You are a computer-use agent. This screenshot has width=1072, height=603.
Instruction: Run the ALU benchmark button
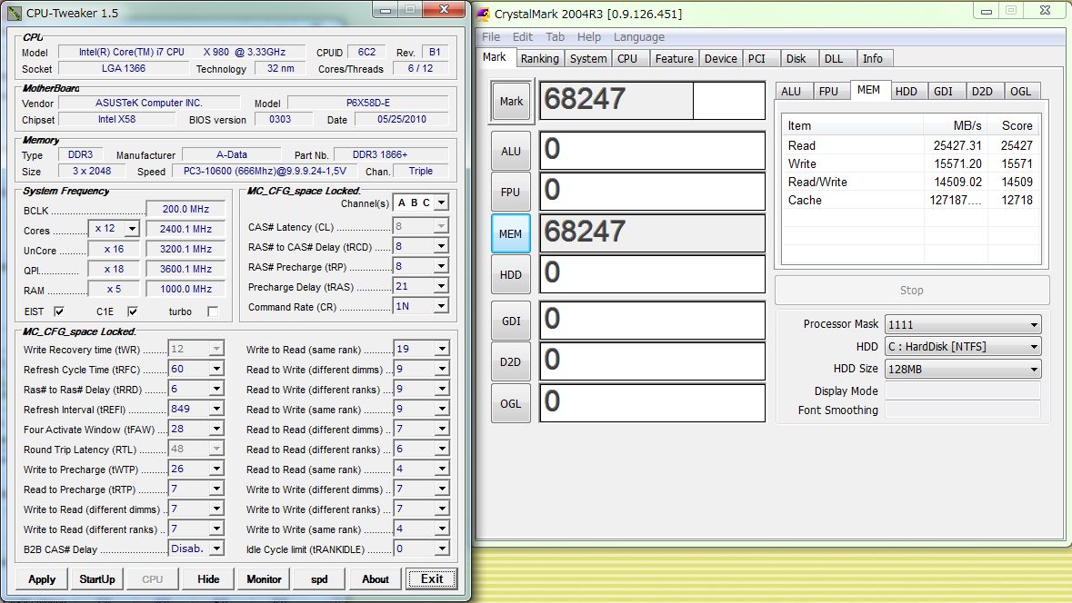click(511, 151)
